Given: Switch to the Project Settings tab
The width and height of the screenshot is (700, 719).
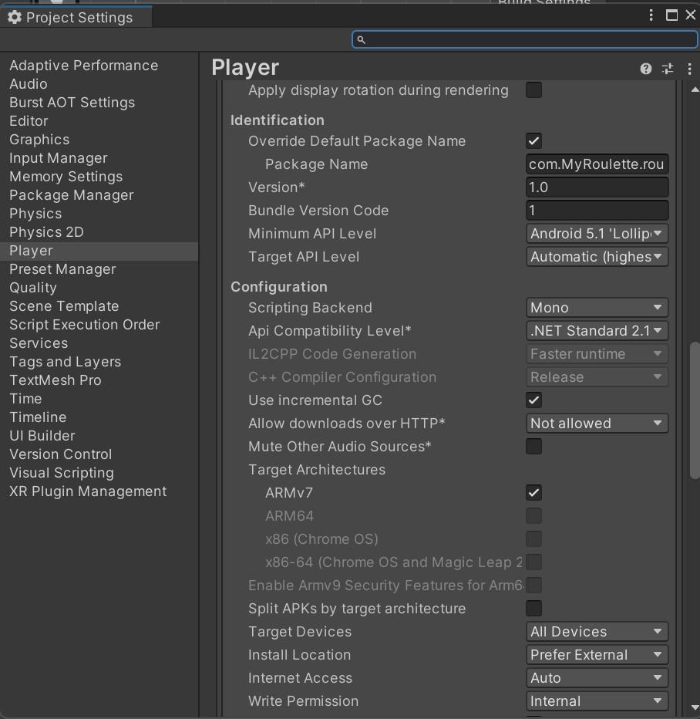Looking at the screenshot, I should pyautogui.click(x=77, y=17).
